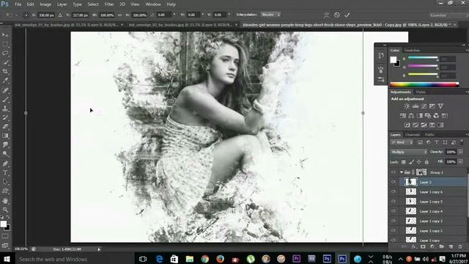Hide Layer 1 copy 2
469x264 pixels.
pos(394,230)
